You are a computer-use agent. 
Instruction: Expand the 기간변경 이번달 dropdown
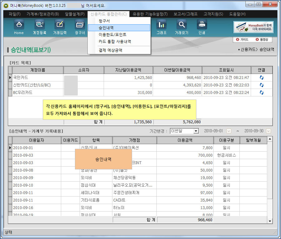(x=196, y=131)
